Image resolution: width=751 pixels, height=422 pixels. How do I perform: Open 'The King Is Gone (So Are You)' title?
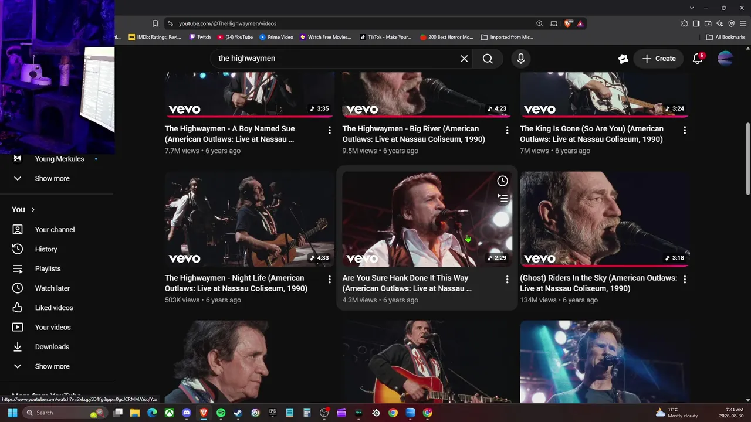pyautogui.click(x=591, y=134)
